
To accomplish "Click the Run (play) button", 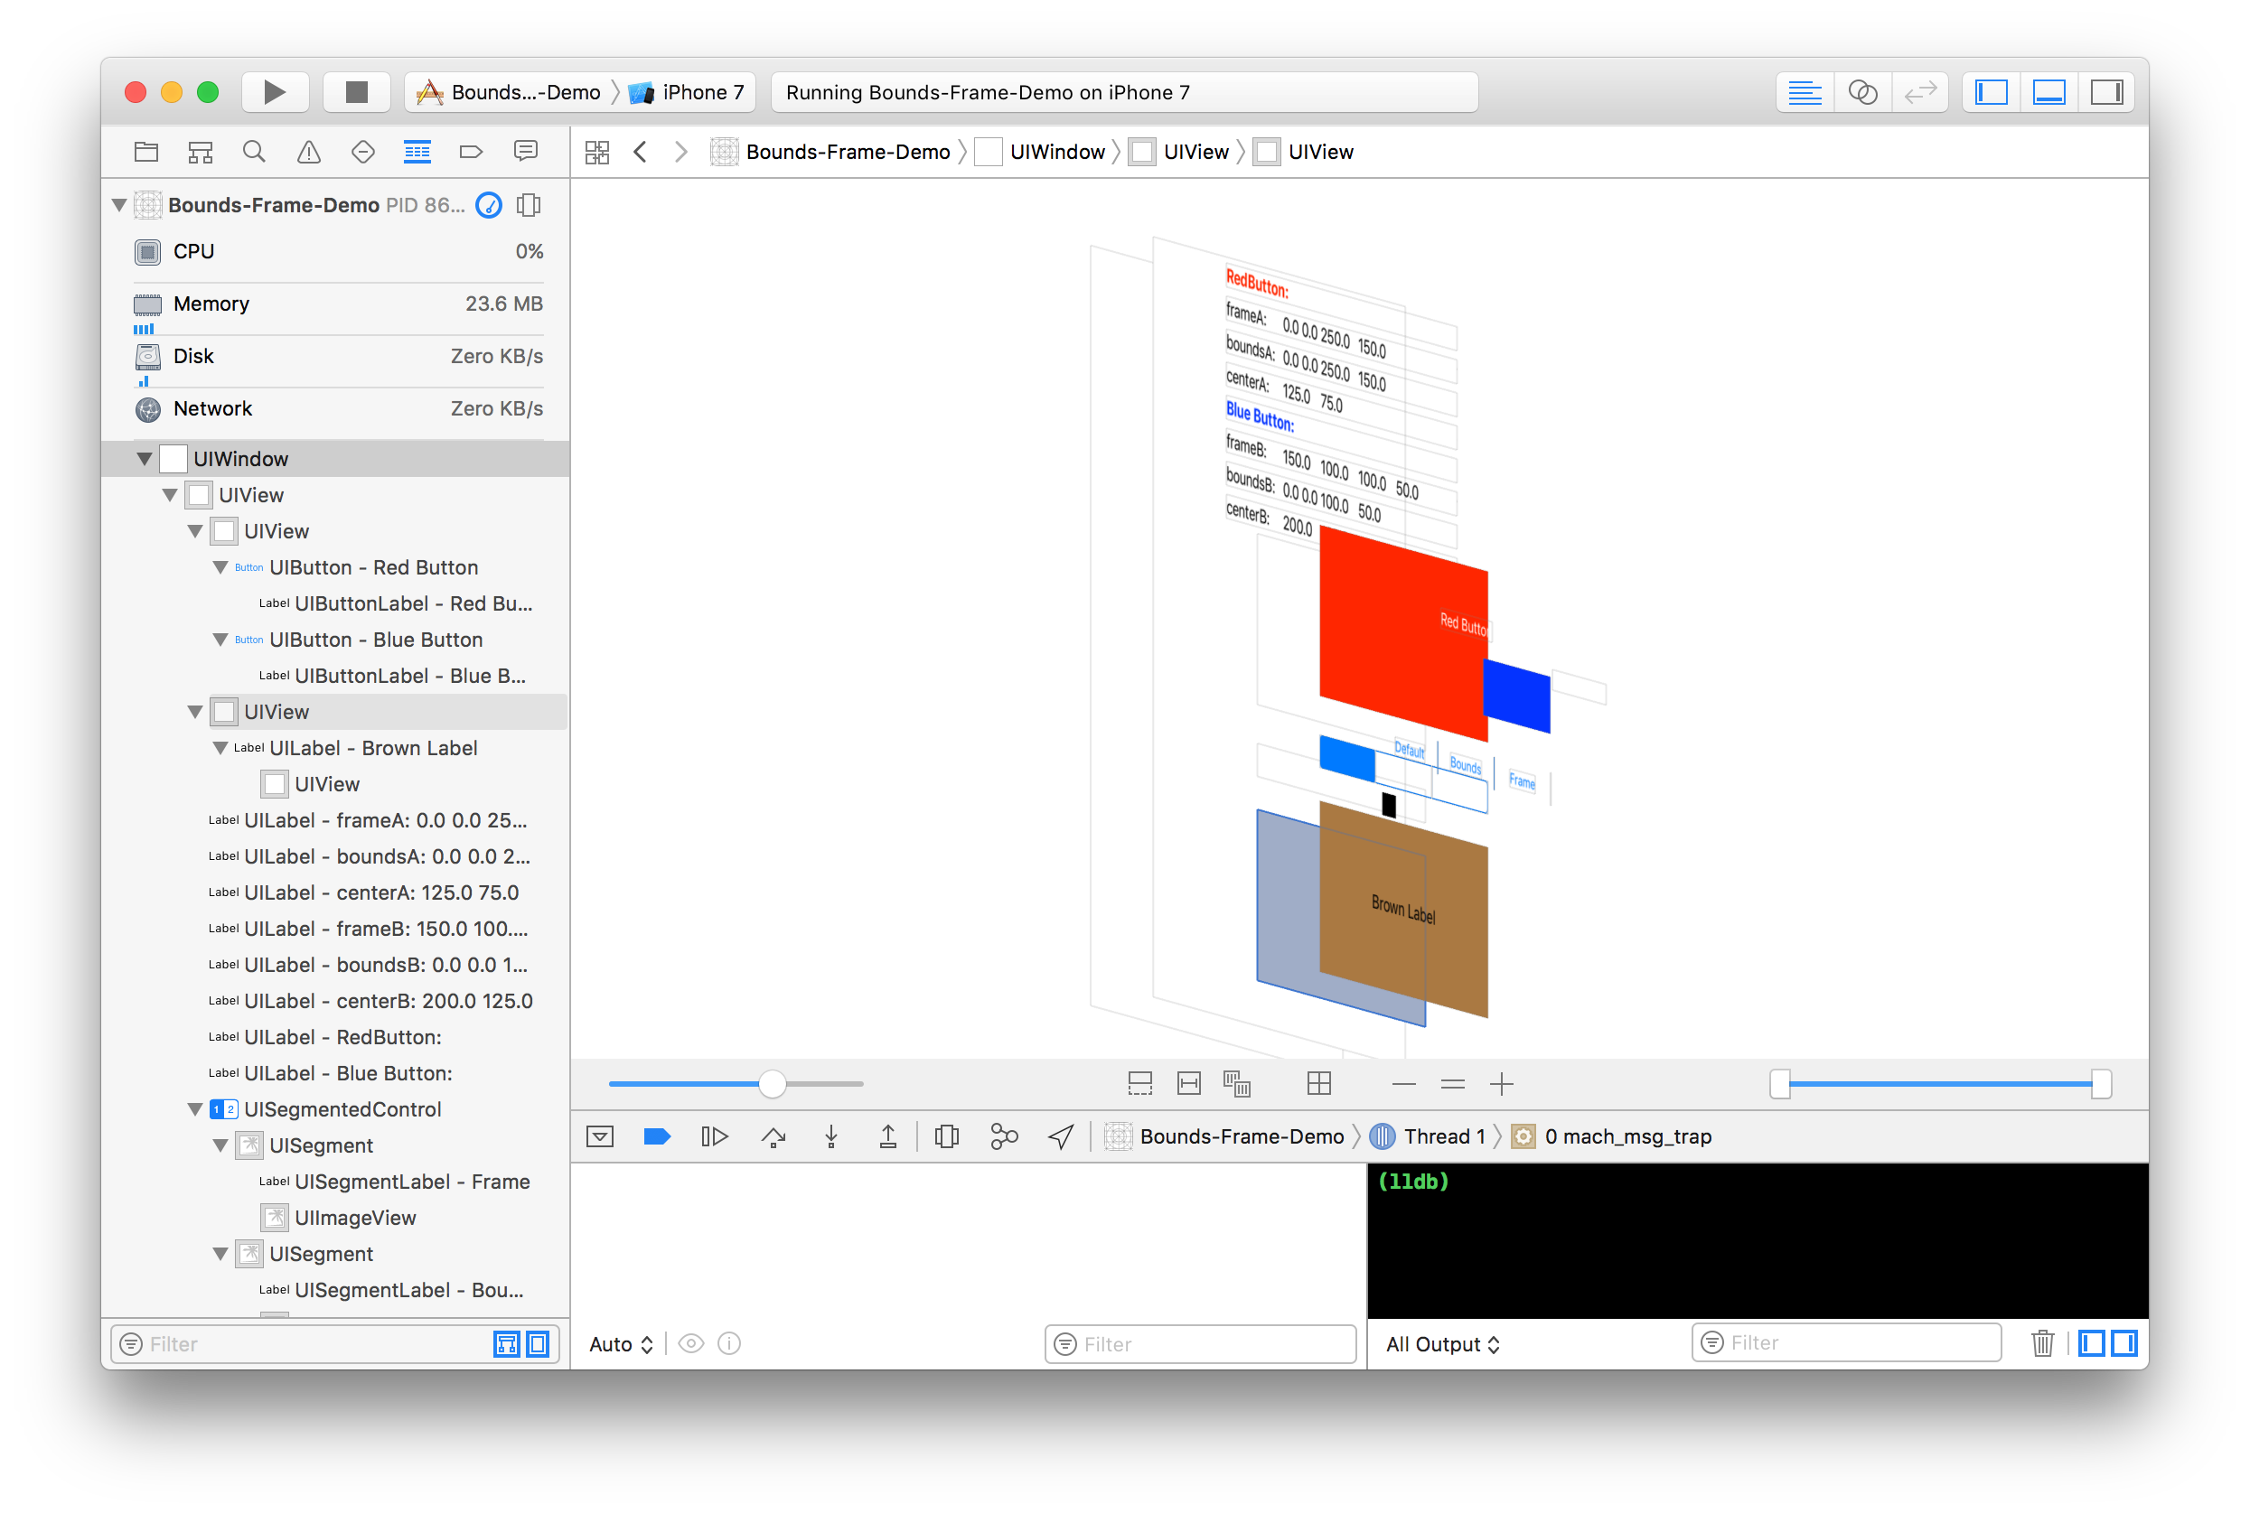I will [x=275, y=92].
